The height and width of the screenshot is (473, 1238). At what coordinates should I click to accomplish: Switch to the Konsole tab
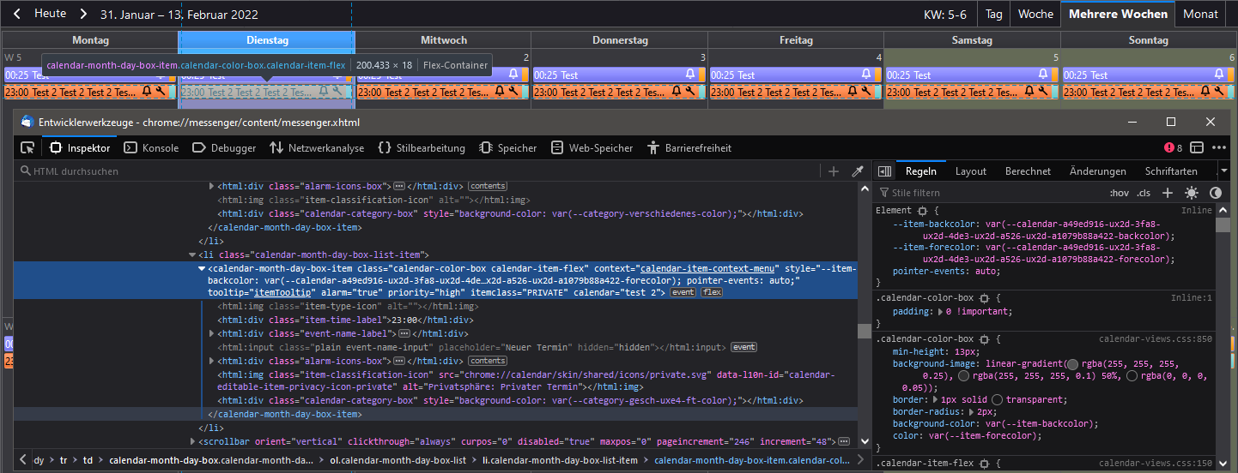click(151, 147)
